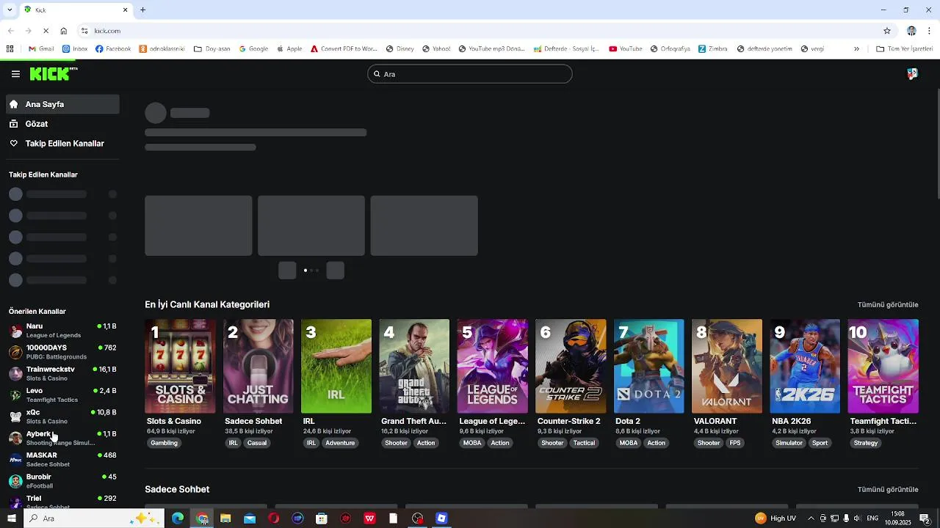940x528 pixels.
Task: Open the hamburger sidebar menu
Action: 15,74
